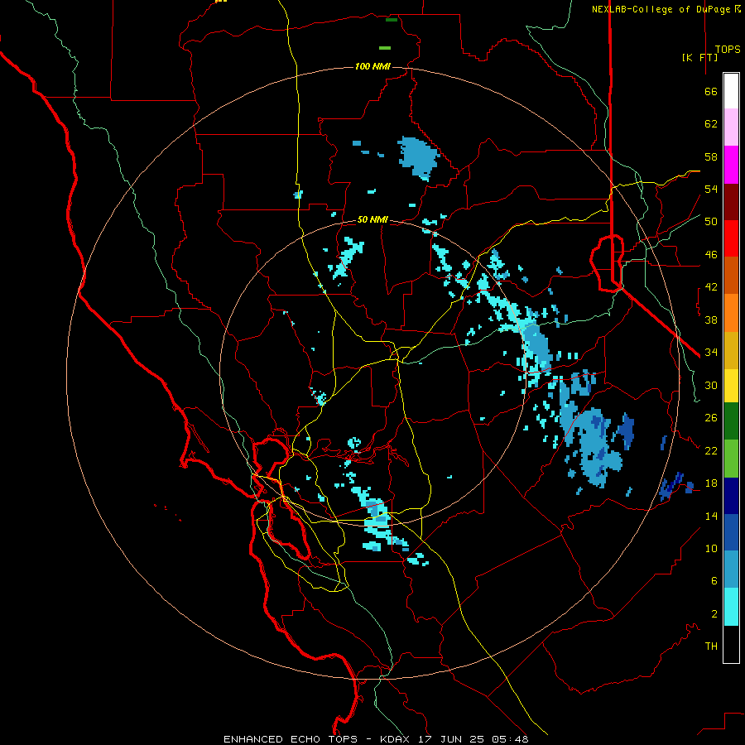Image resolution: width=745 pixels, height=745 pixels.
Task: Click the "50 NMI" range ring label
Action: [372, 219]
